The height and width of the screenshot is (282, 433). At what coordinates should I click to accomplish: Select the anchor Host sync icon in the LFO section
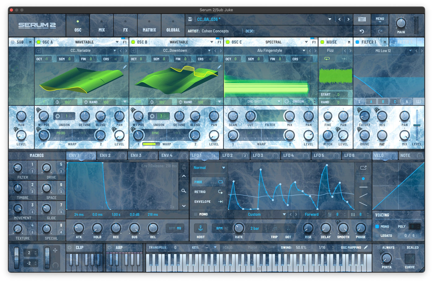200,228
